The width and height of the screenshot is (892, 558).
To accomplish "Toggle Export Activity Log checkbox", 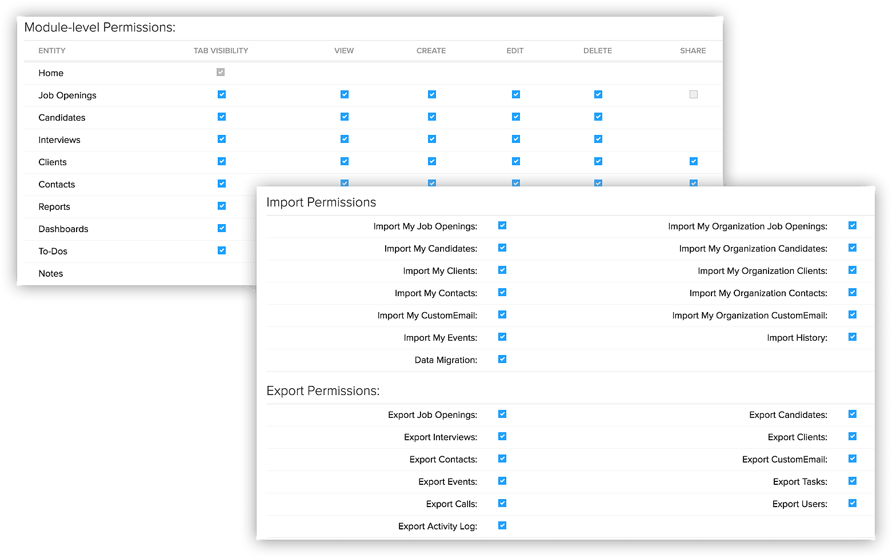I will click(x=502, y=525).
